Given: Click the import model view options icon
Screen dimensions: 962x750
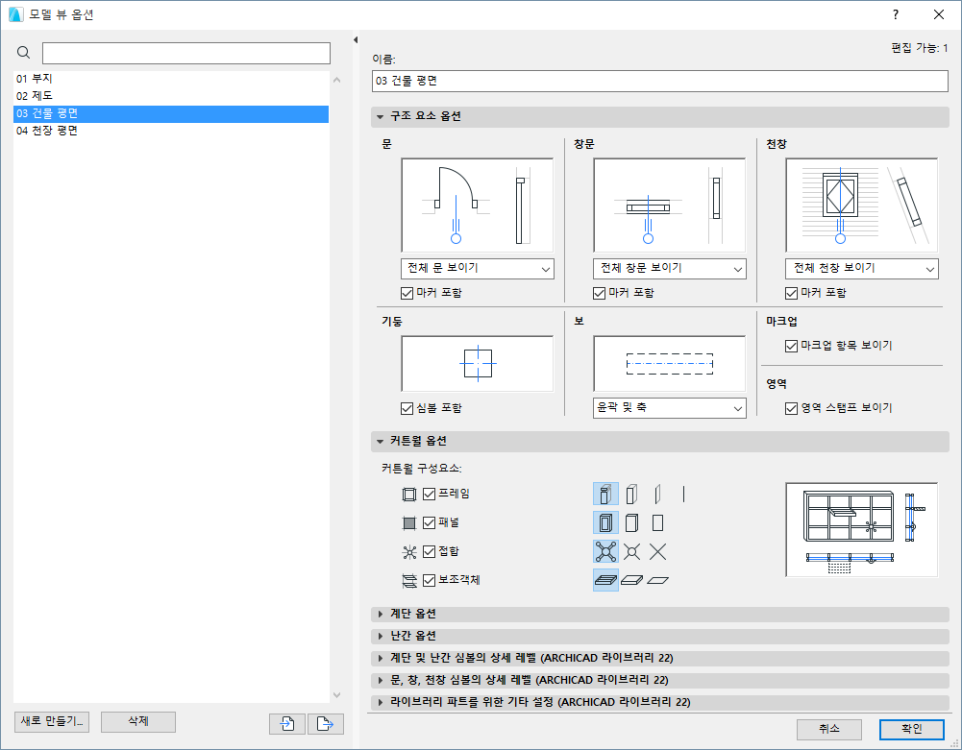Looking at the screenshot, I should pyautogui.click(x=286, y=722).
